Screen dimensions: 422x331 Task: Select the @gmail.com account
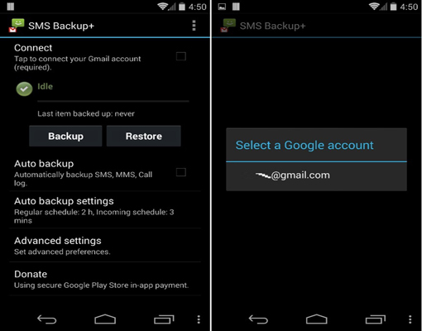316,175
